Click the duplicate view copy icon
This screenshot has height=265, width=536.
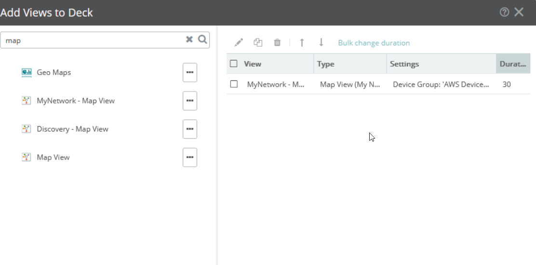click(x=258, y=42)
